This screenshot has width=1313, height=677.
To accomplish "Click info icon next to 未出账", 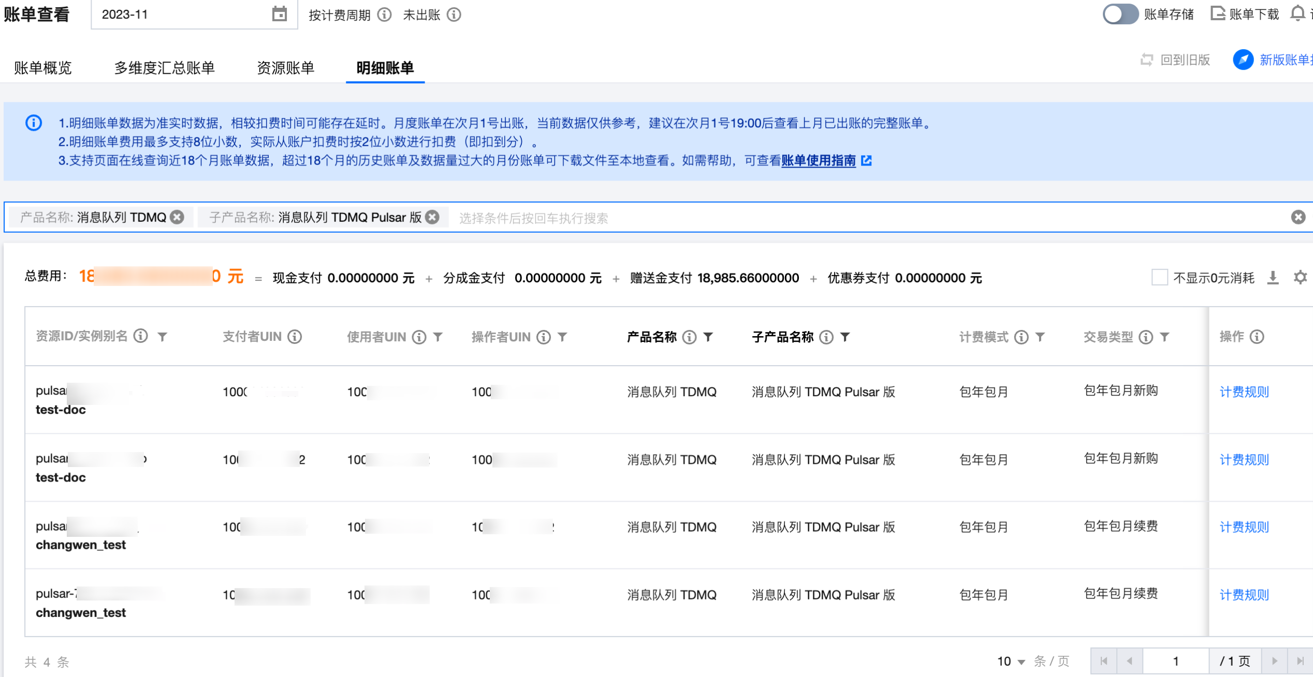I will [x=454, y=14].
